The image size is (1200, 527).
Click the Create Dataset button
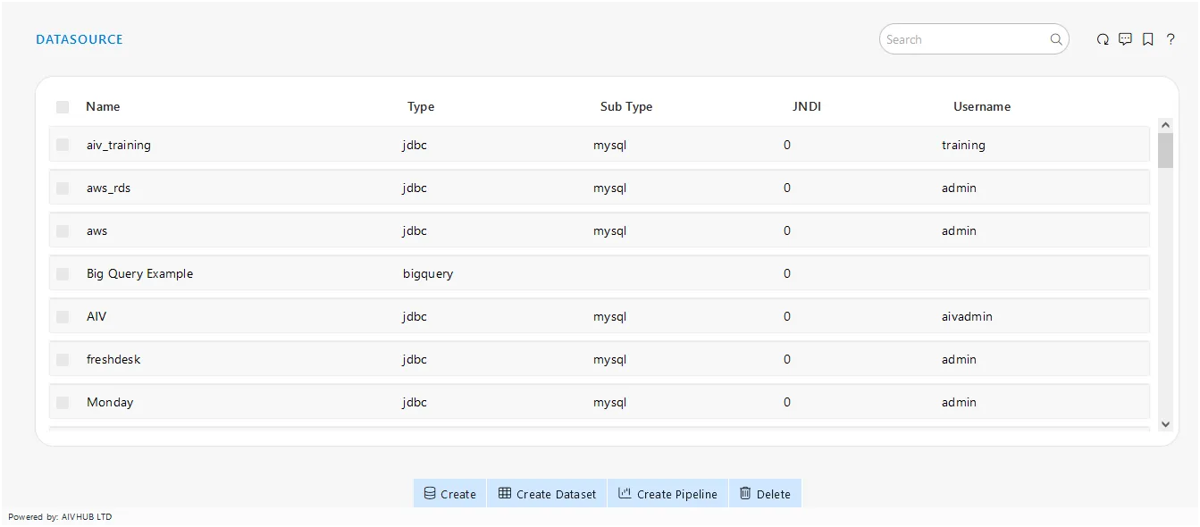547,494
